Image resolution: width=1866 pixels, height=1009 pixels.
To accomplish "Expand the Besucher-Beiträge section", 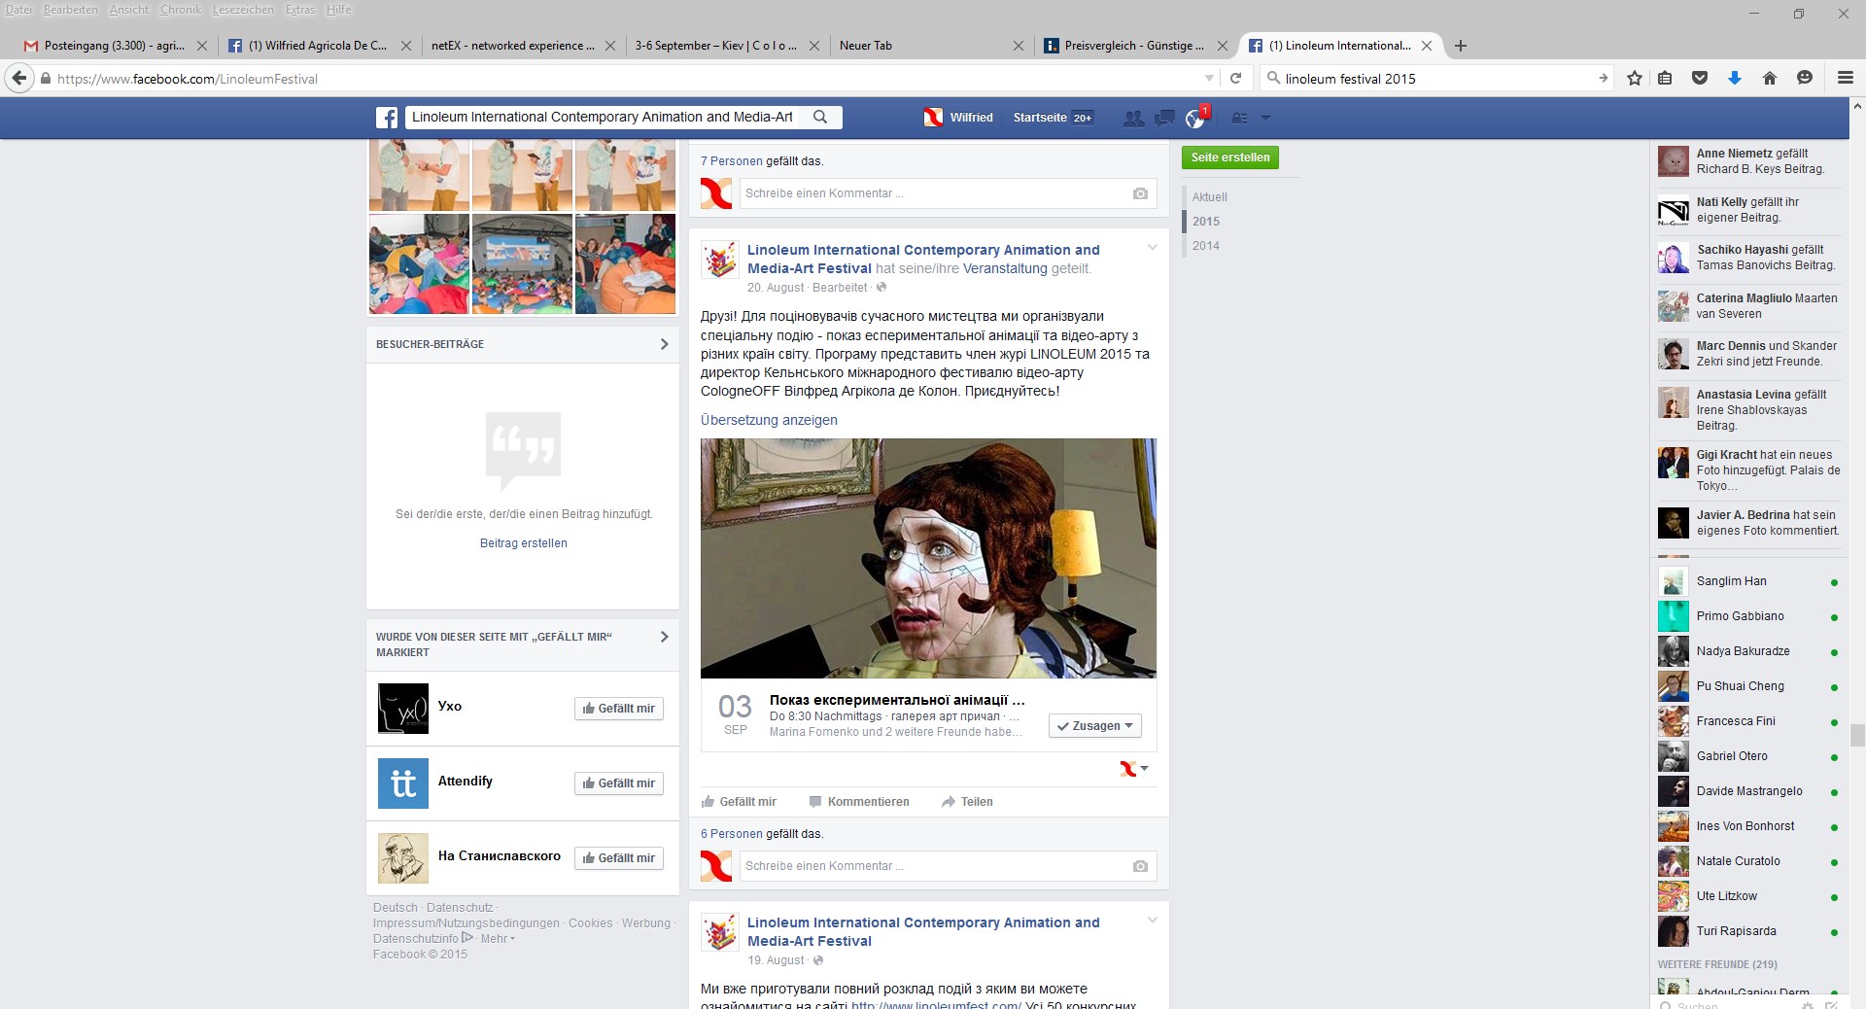I will [x=664, y=344].
